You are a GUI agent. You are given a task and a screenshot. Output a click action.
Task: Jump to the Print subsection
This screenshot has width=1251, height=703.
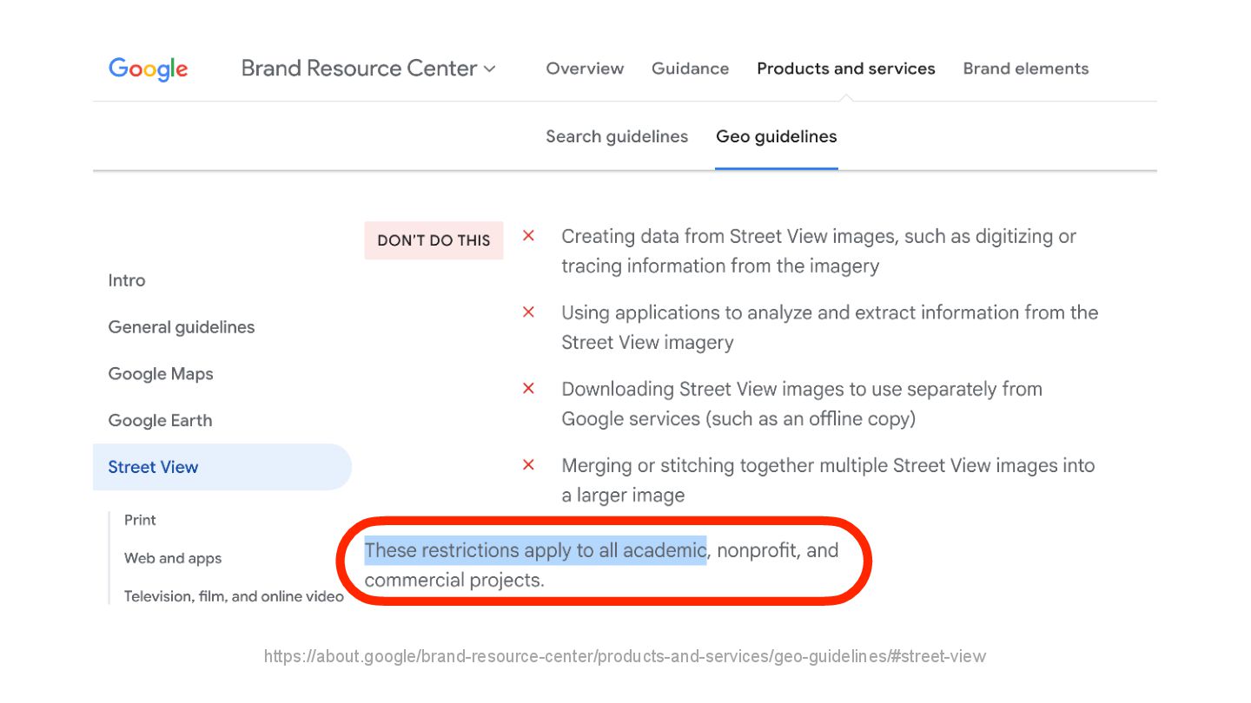pos(140,520)
